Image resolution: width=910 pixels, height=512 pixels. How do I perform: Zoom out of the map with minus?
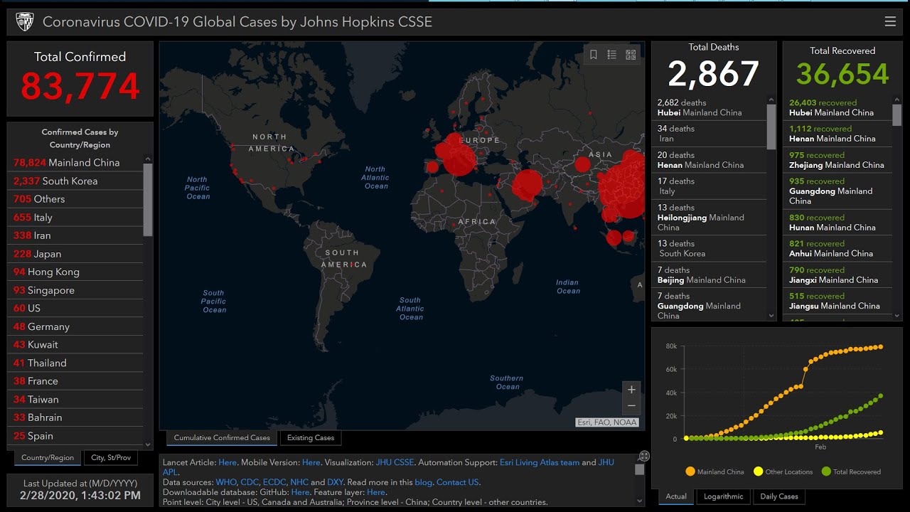(631, 406)
